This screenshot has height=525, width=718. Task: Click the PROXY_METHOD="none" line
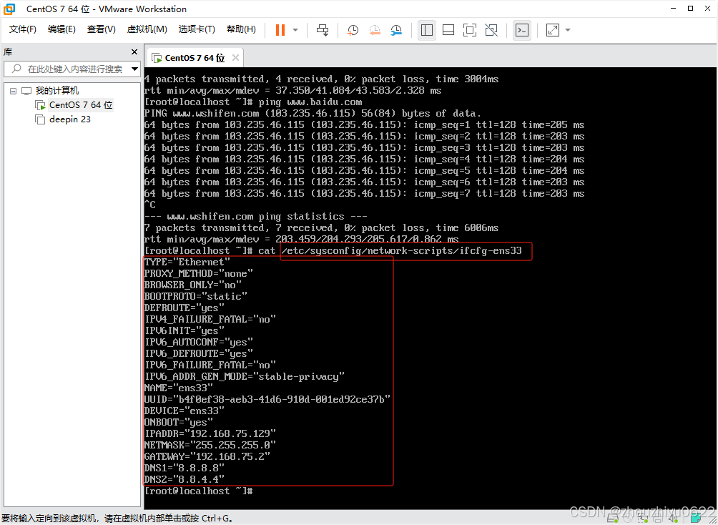199,273
